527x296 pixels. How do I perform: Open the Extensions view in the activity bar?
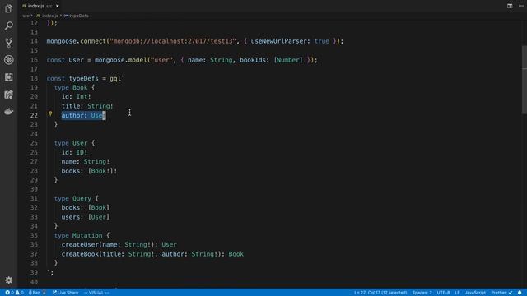click(x=9, y=77)
